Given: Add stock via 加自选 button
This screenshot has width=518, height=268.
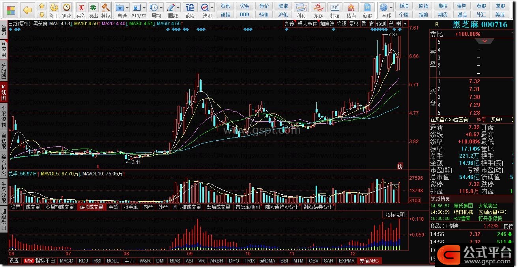Looking at the screenshot, I should (327, 24).
